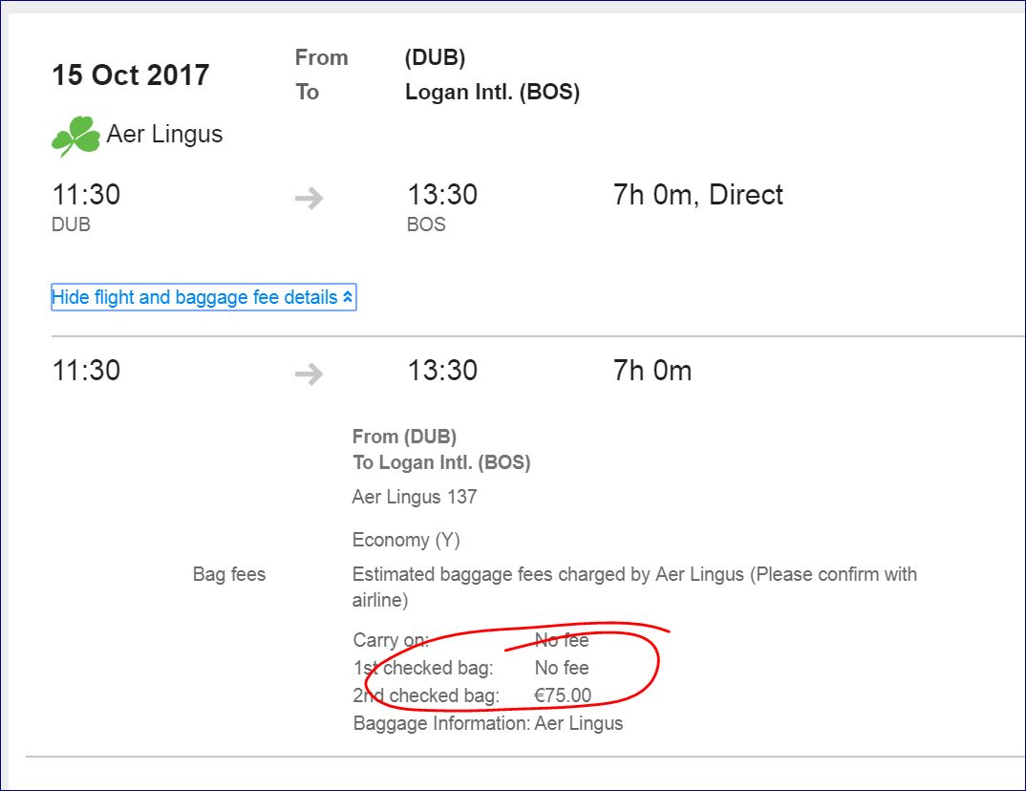The image size is (1026, 791).
Task: Click the gray arrow in the 7h 0m detail row
Action: click(x=309, y=374)
